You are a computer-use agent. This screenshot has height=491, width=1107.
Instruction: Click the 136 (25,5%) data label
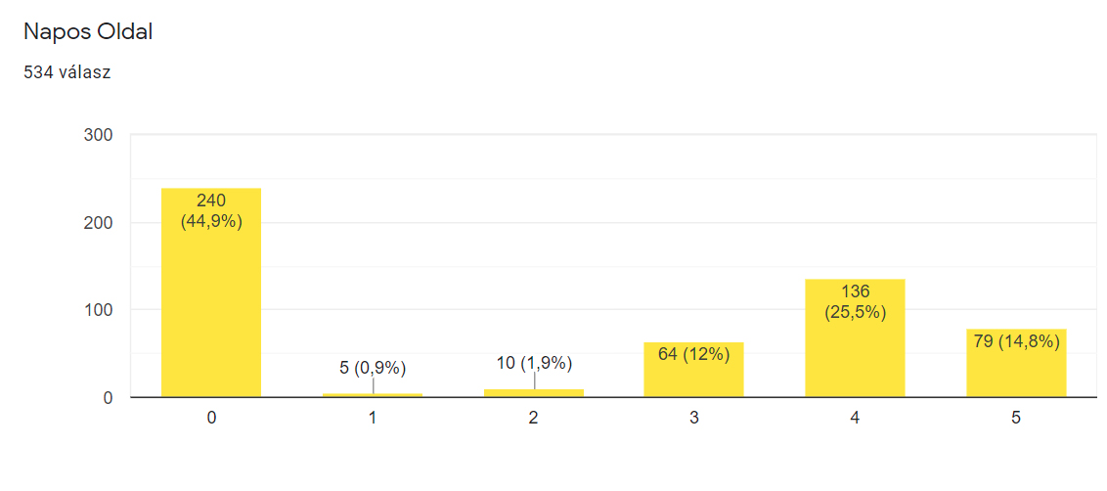pyautogui.click(x=855, y=302)
